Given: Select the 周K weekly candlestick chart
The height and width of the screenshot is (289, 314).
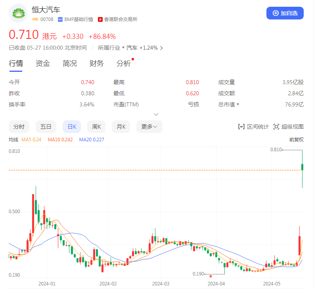Looking at the screenshot, I should click(96, 127).
